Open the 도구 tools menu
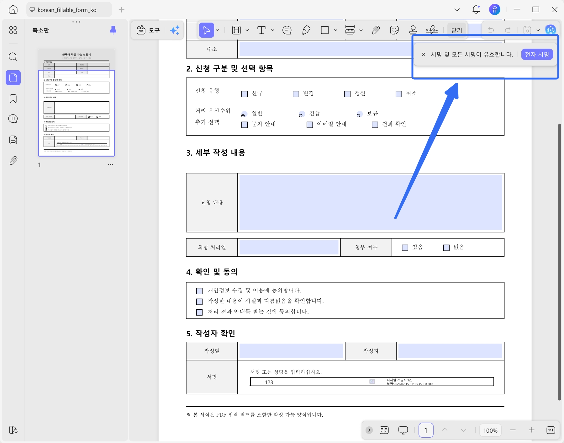Screen dimensions: 564x443 point(148,30)
